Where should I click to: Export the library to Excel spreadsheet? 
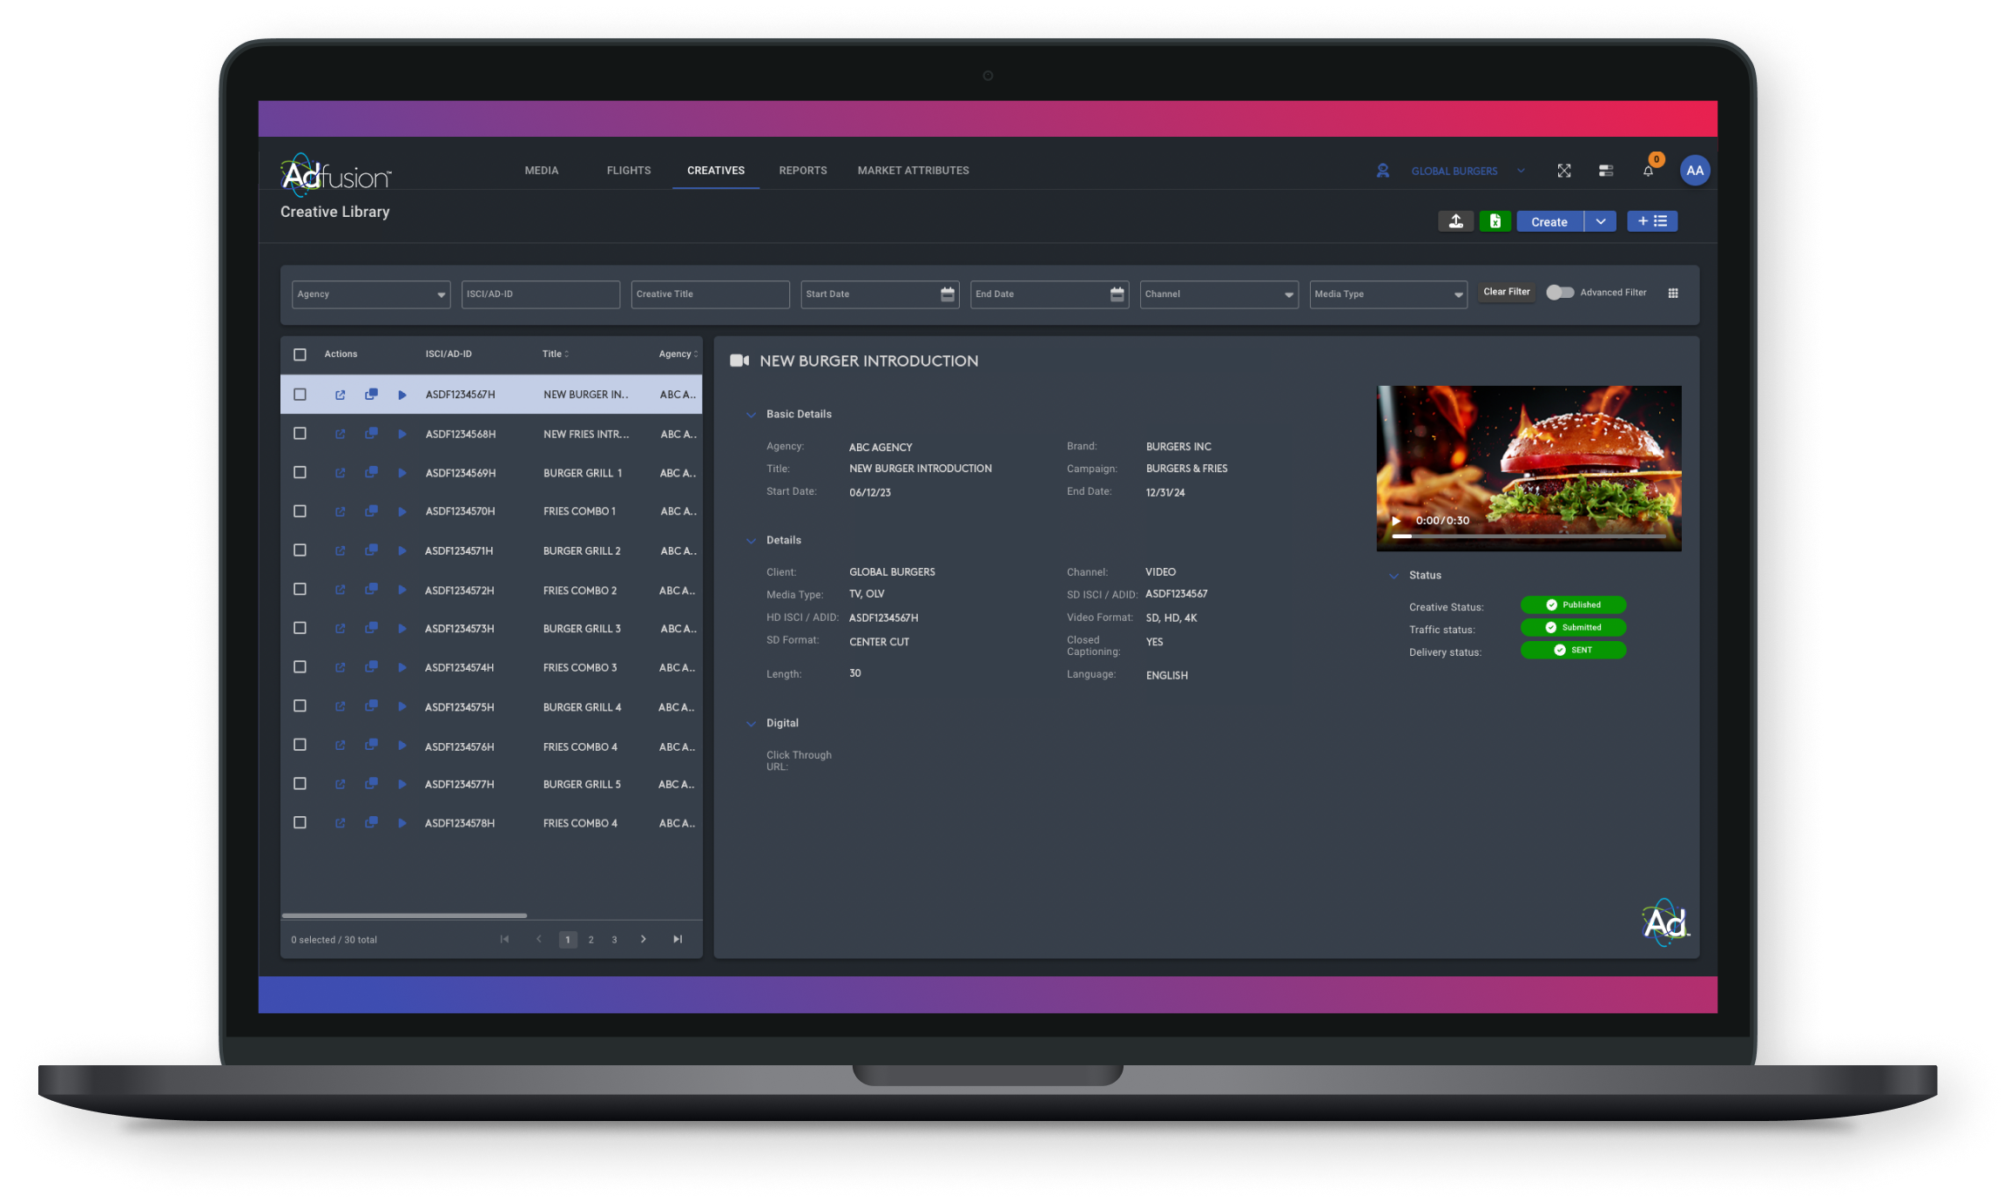[x=1495, y=221]
